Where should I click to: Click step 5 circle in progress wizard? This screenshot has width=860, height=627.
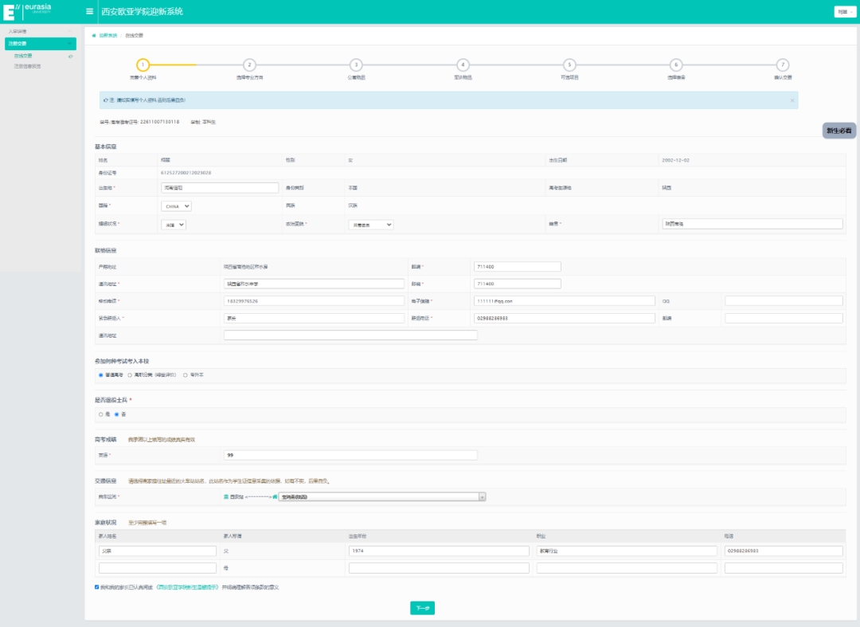pyautogui.click(x=569, y=65)
